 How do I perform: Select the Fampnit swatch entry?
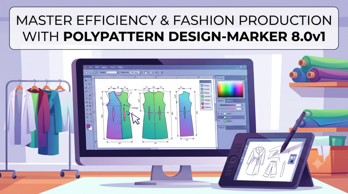[x=206, y=96]
